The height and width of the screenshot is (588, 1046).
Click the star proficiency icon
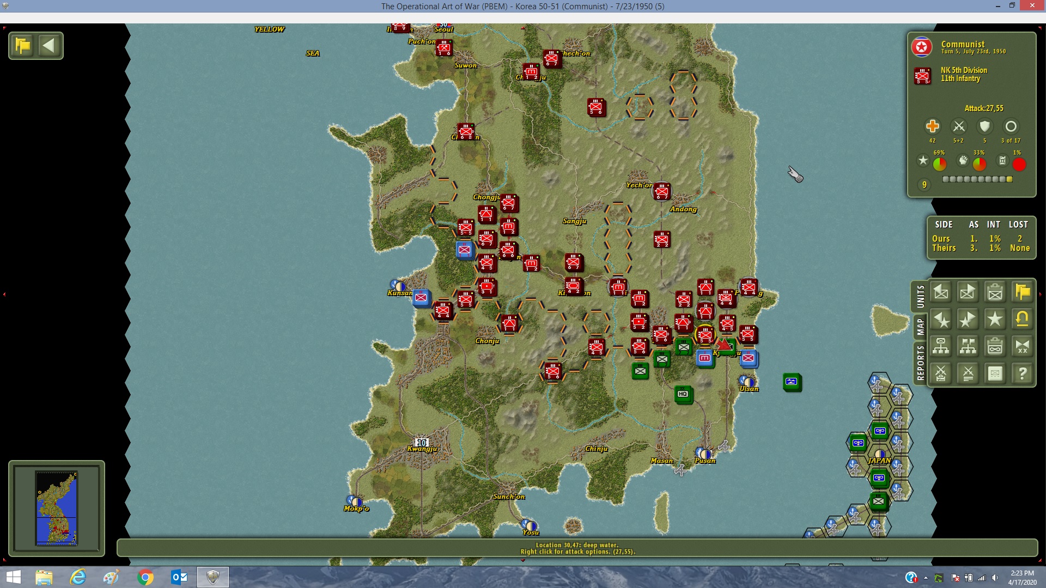point(923,160)
